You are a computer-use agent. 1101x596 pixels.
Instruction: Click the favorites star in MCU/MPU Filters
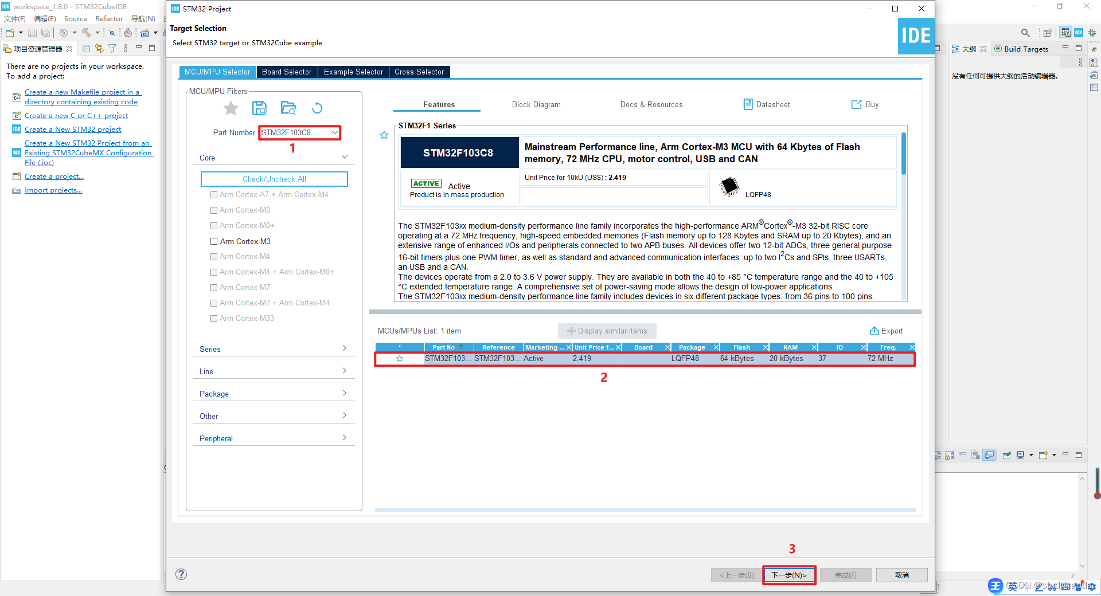point(231,108)
